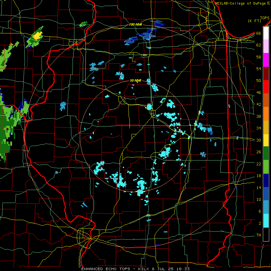Click the '6' legend value
Viewport: 271px width, 271px height.
pos(260,211)
